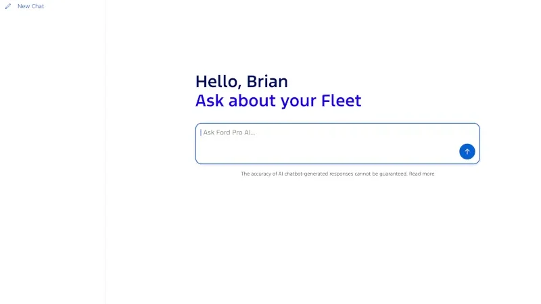This screenshot has width=541, height=304.
Task: Click the white arrow inside the blue circle
Action: [x=467, y=151]
